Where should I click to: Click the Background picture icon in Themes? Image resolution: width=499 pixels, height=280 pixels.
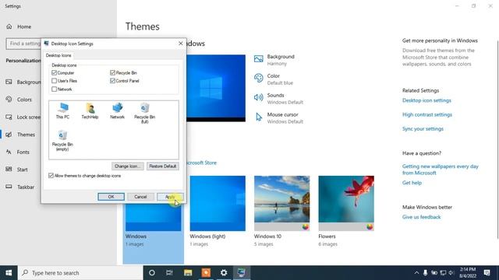point(258,59)
